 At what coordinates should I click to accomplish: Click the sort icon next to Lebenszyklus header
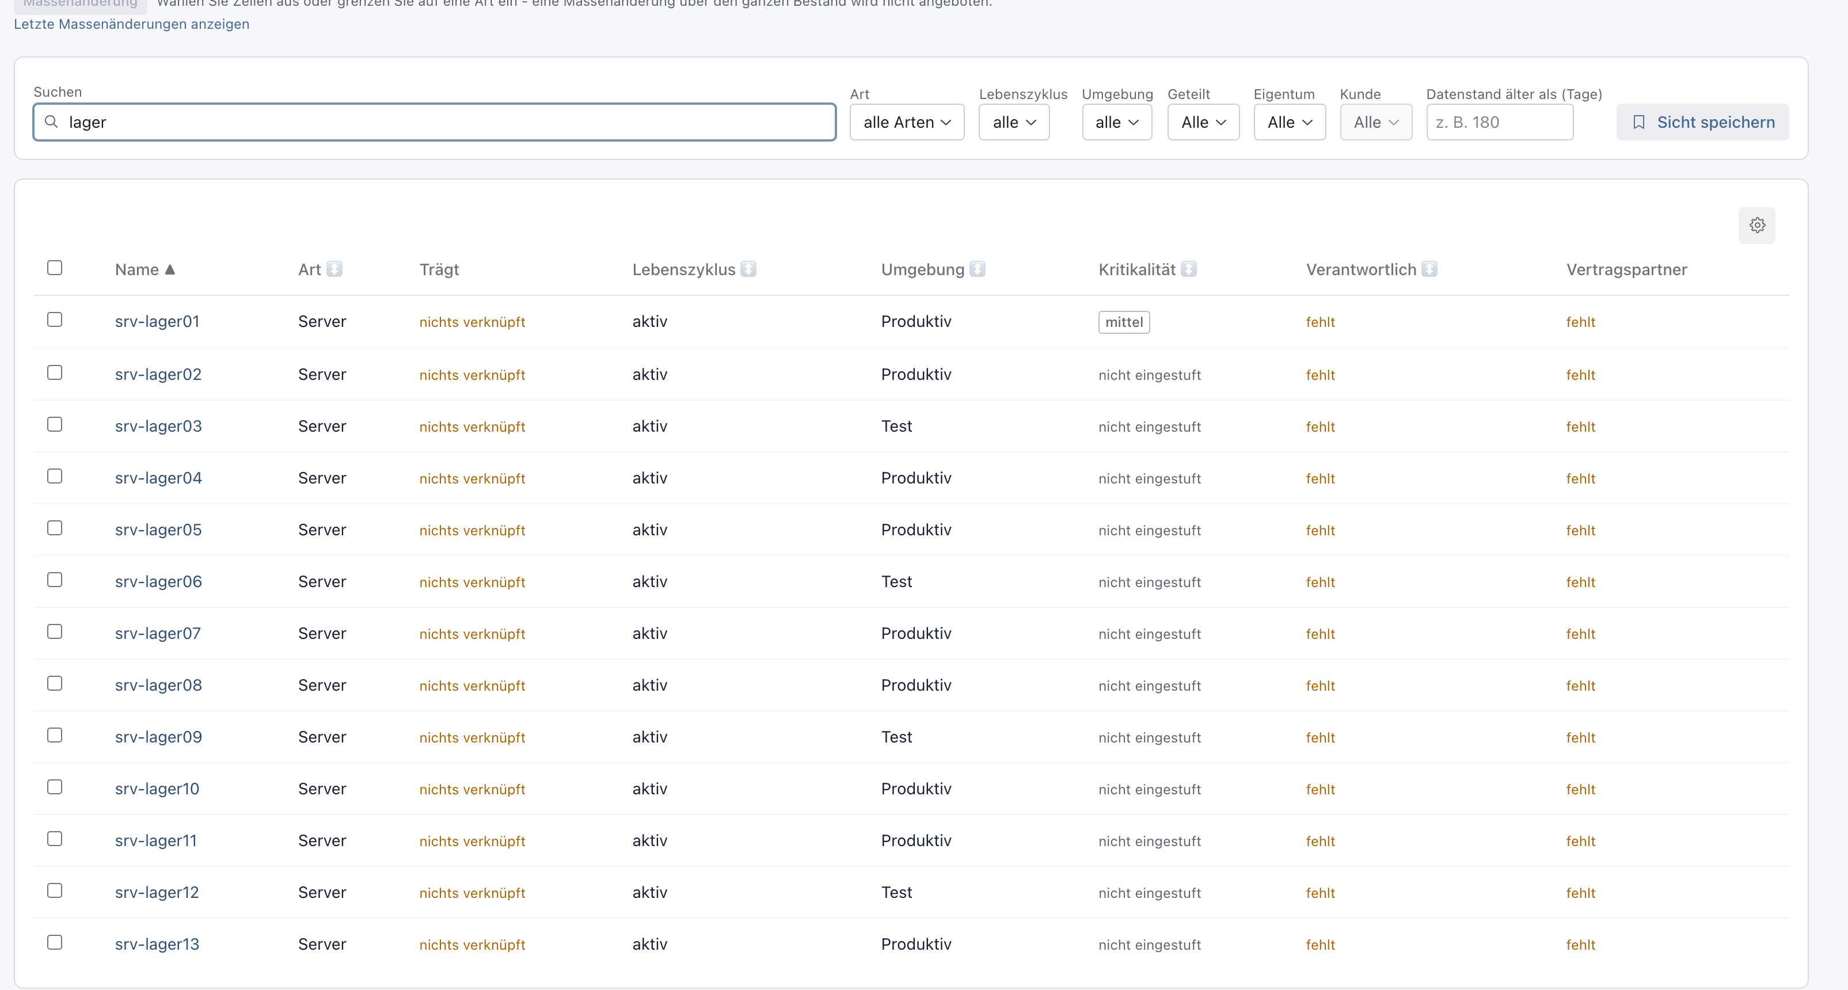point(748,269)
